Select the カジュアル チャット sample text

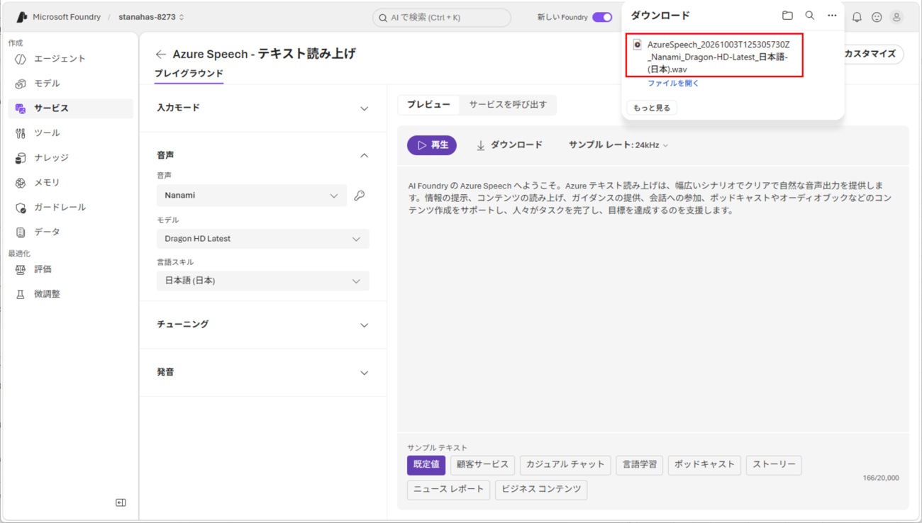coord(565,465)
